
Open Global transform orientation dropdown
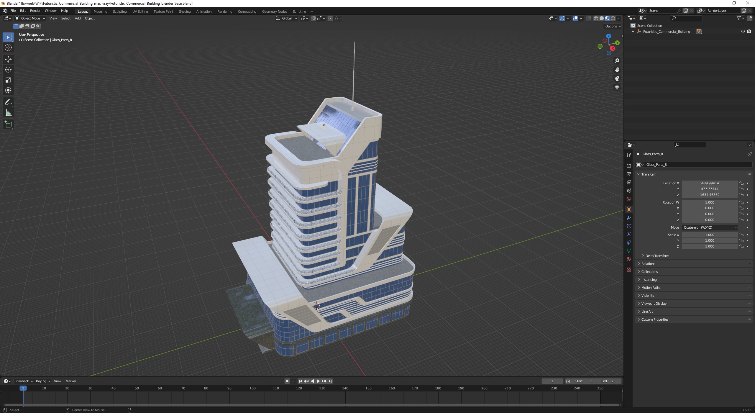tap(286, 18)
